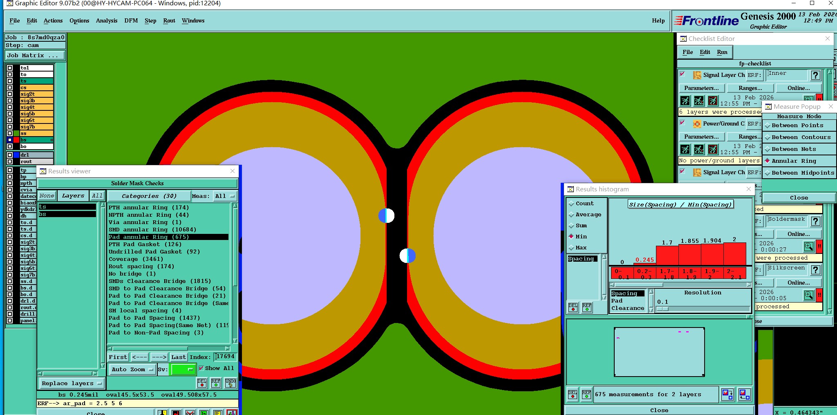Select Between Points measure mode

(x=799, y=126)
